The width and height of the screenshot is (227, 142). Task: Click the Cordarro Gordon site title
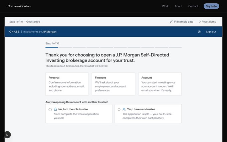19,6
